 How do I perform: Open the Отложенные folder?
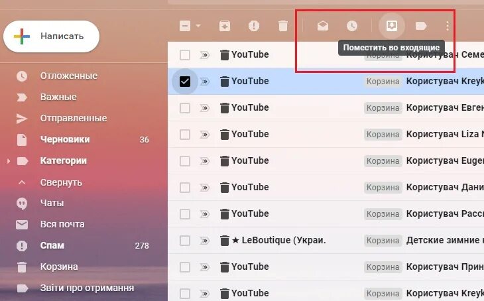tap(69, 76)
